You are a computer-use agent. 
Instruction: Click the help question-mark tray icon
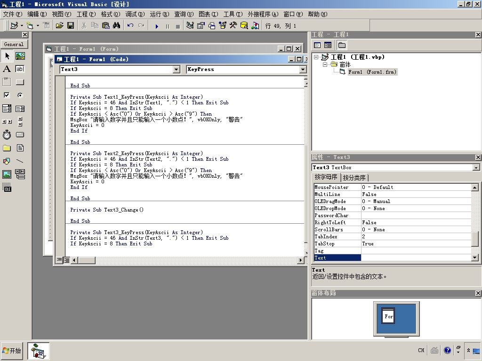point(447,350)
